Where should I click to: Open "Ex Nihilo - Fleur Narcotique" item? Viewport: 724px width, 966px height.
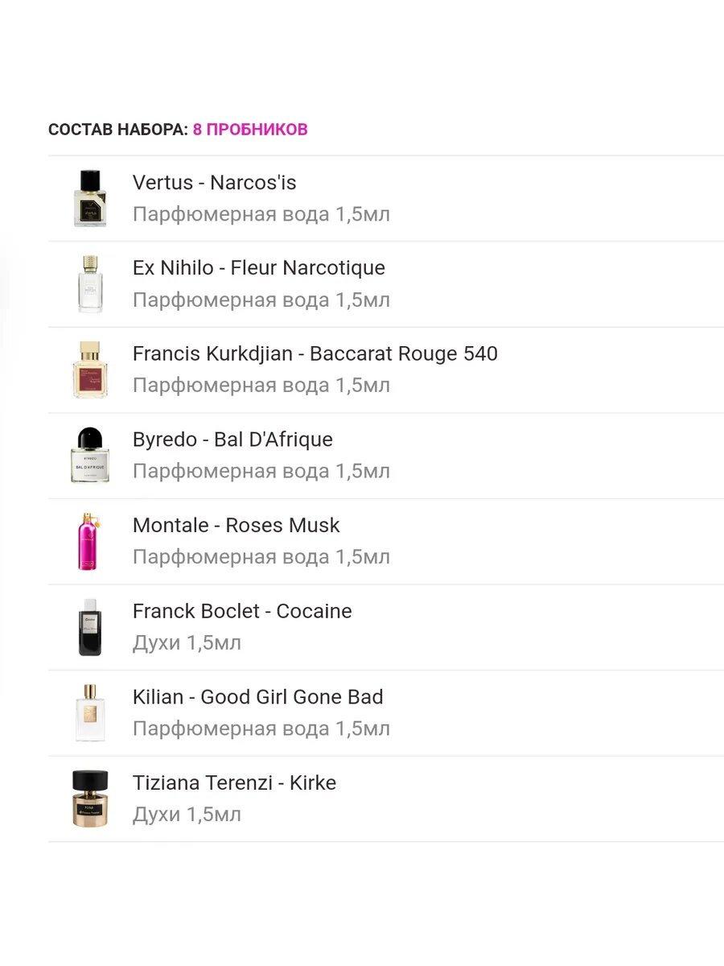coord(258,268)
